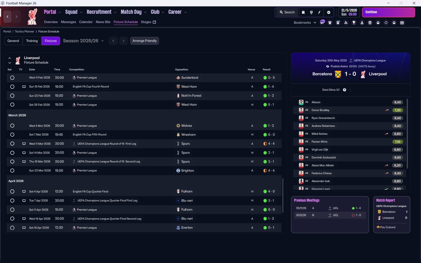The image size is (421, 263).
Task: Switch to the General tab
Action: click(13, 41)
